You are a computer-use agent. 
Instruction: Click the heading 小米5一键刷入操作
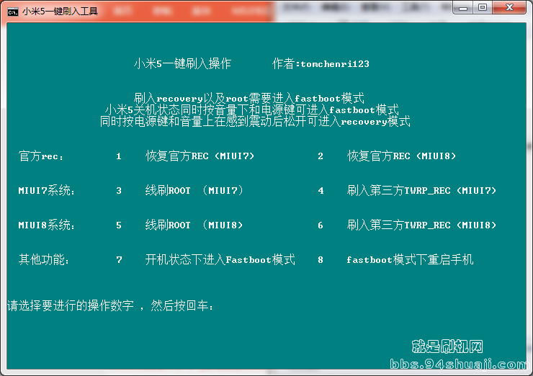pyautogui.click(x=182, y=63)
